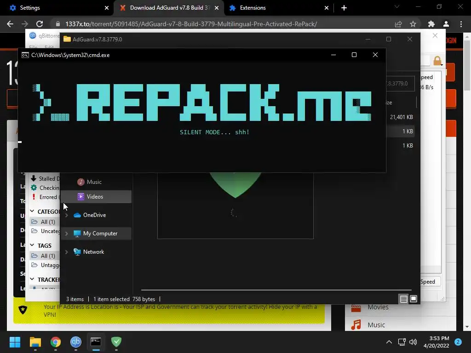The height and width of the screenshot is (353, 471).
Task: Click the address bar URL
Action: point(191,24)
